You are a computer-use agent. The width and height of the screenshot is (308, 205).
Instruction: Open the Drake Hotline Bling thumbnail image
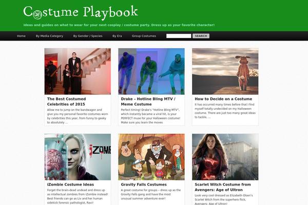click(x=151, y=71)
